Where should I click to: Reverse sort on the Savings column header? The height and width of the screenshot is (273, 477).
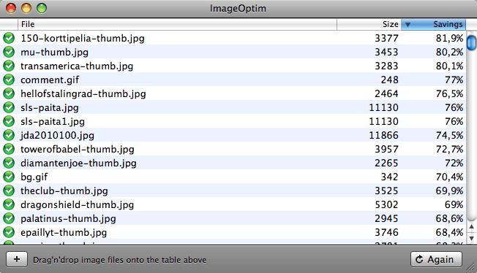coord(434,24)
